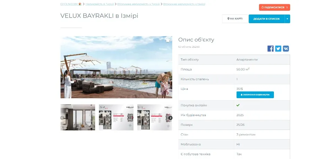Image resolution: width=332 pixels, height=159 pixels.
Task: Share listing on Facebook
Action: 270,48
